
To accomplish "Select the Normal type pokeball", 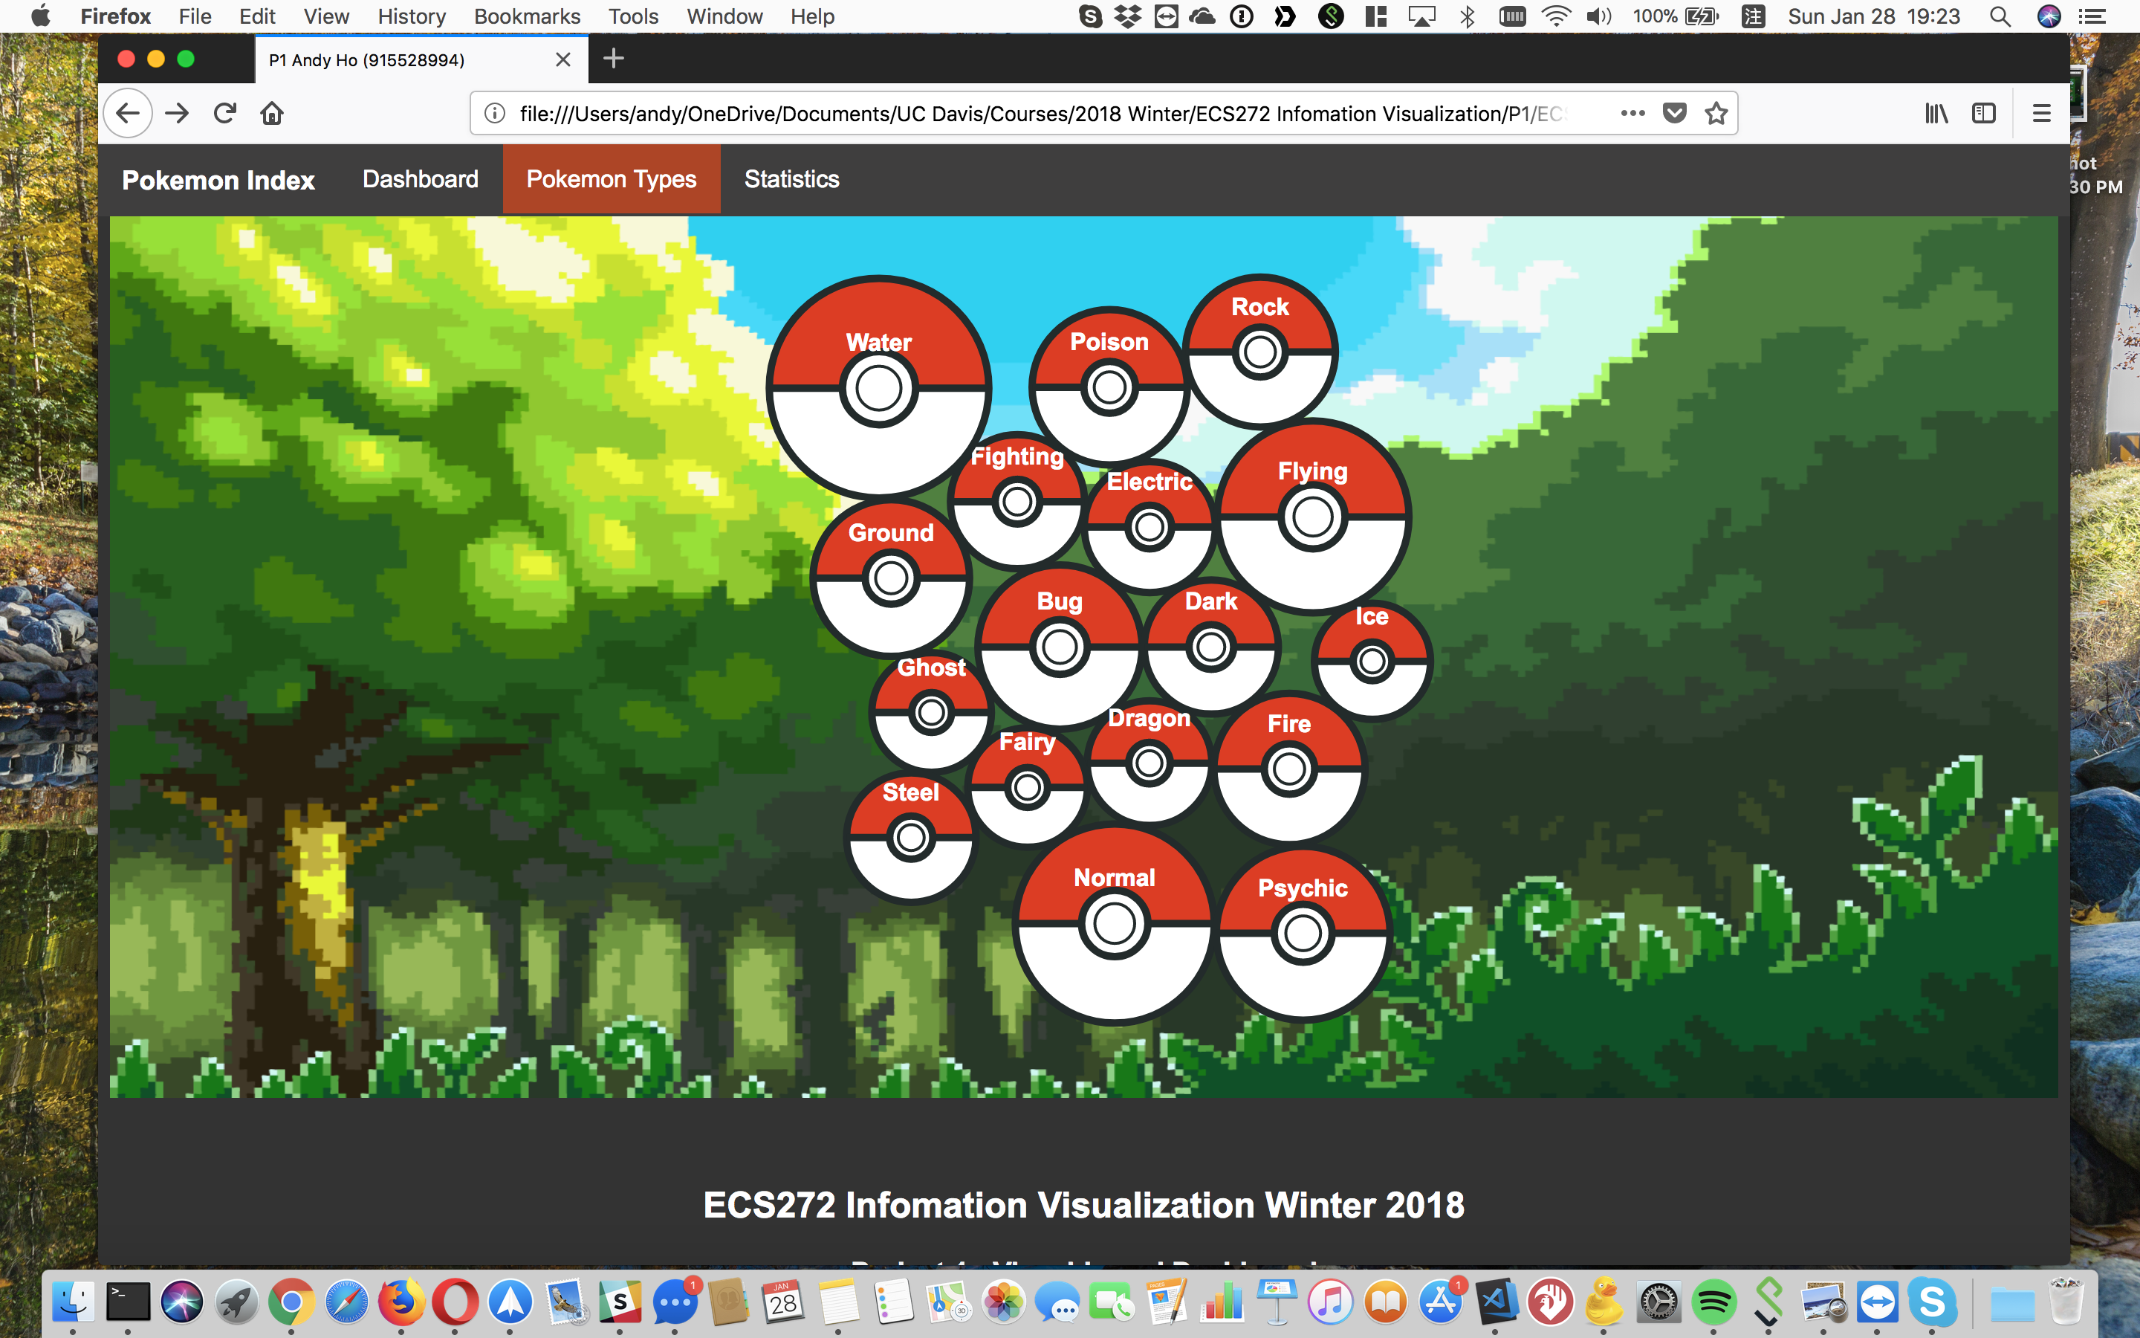I will tap(1115, 924).
